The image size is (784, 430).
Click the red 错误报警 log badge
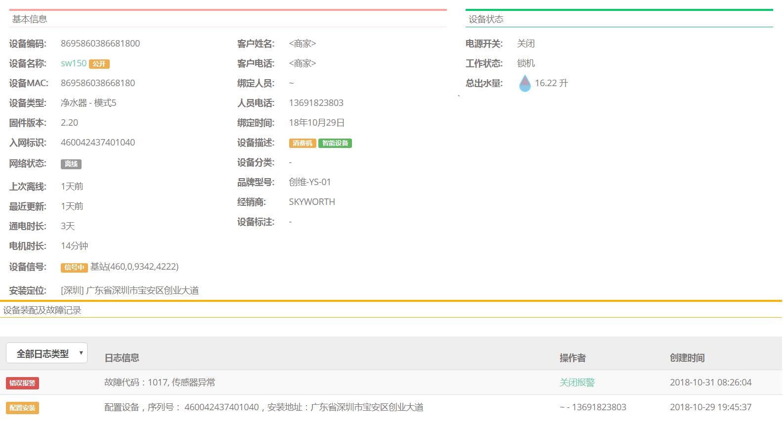click(22, 383)
